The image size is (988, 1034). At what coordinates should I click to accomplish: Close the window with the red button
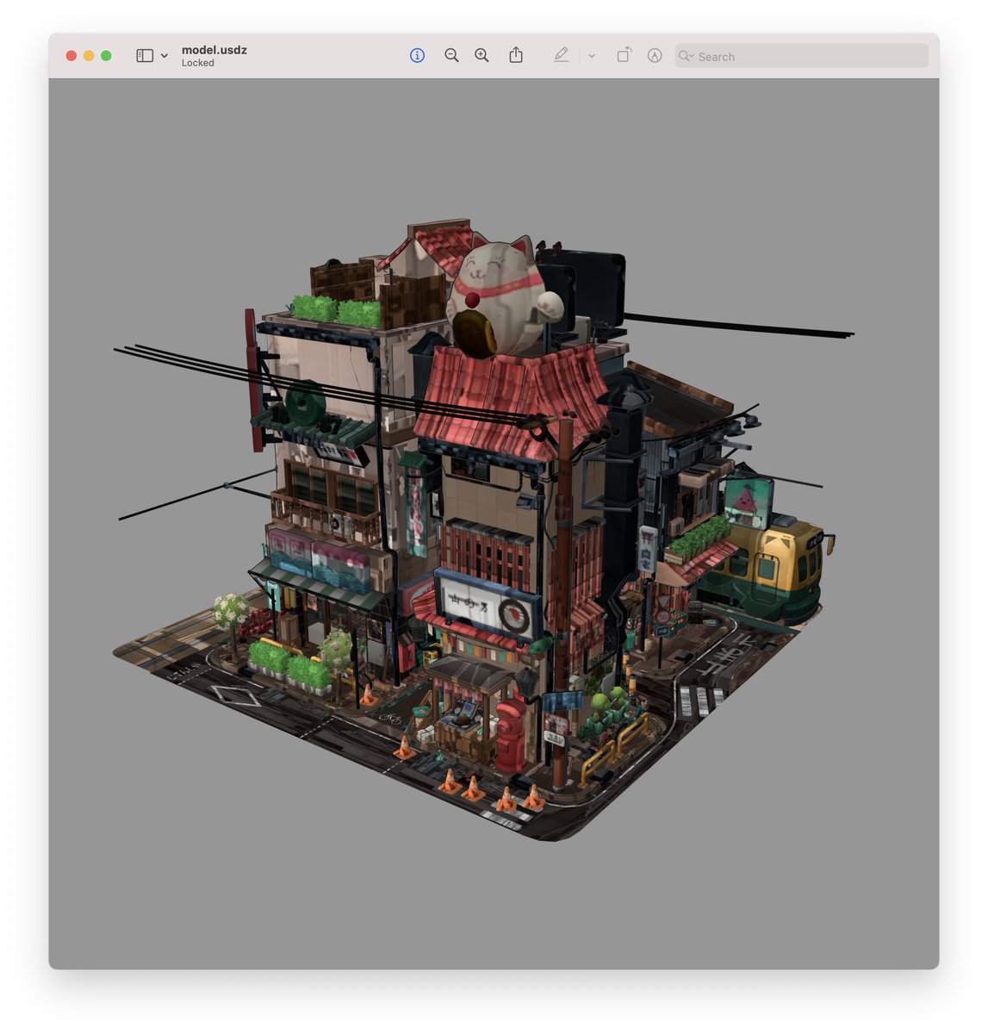coord(71,56)
